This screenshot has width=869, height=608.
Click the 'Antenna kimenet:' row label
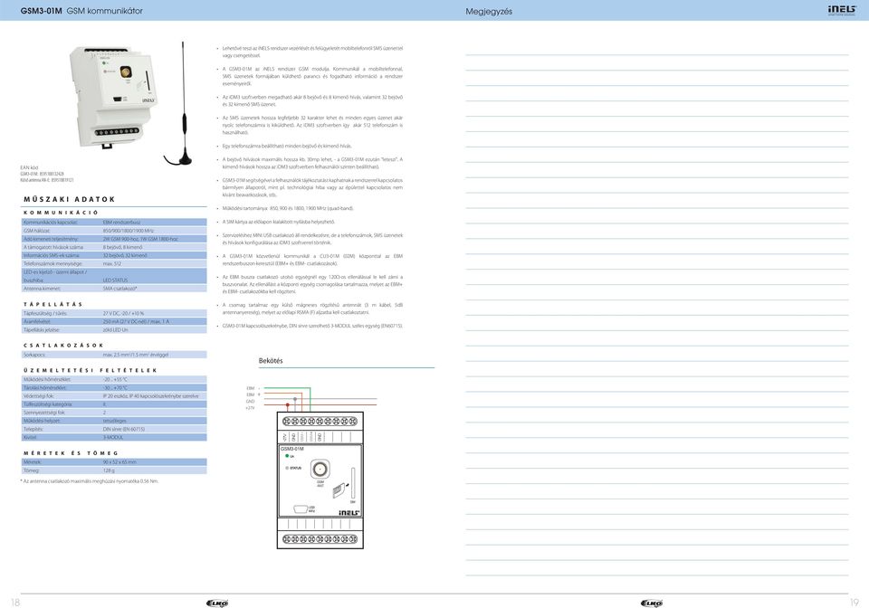43,289
